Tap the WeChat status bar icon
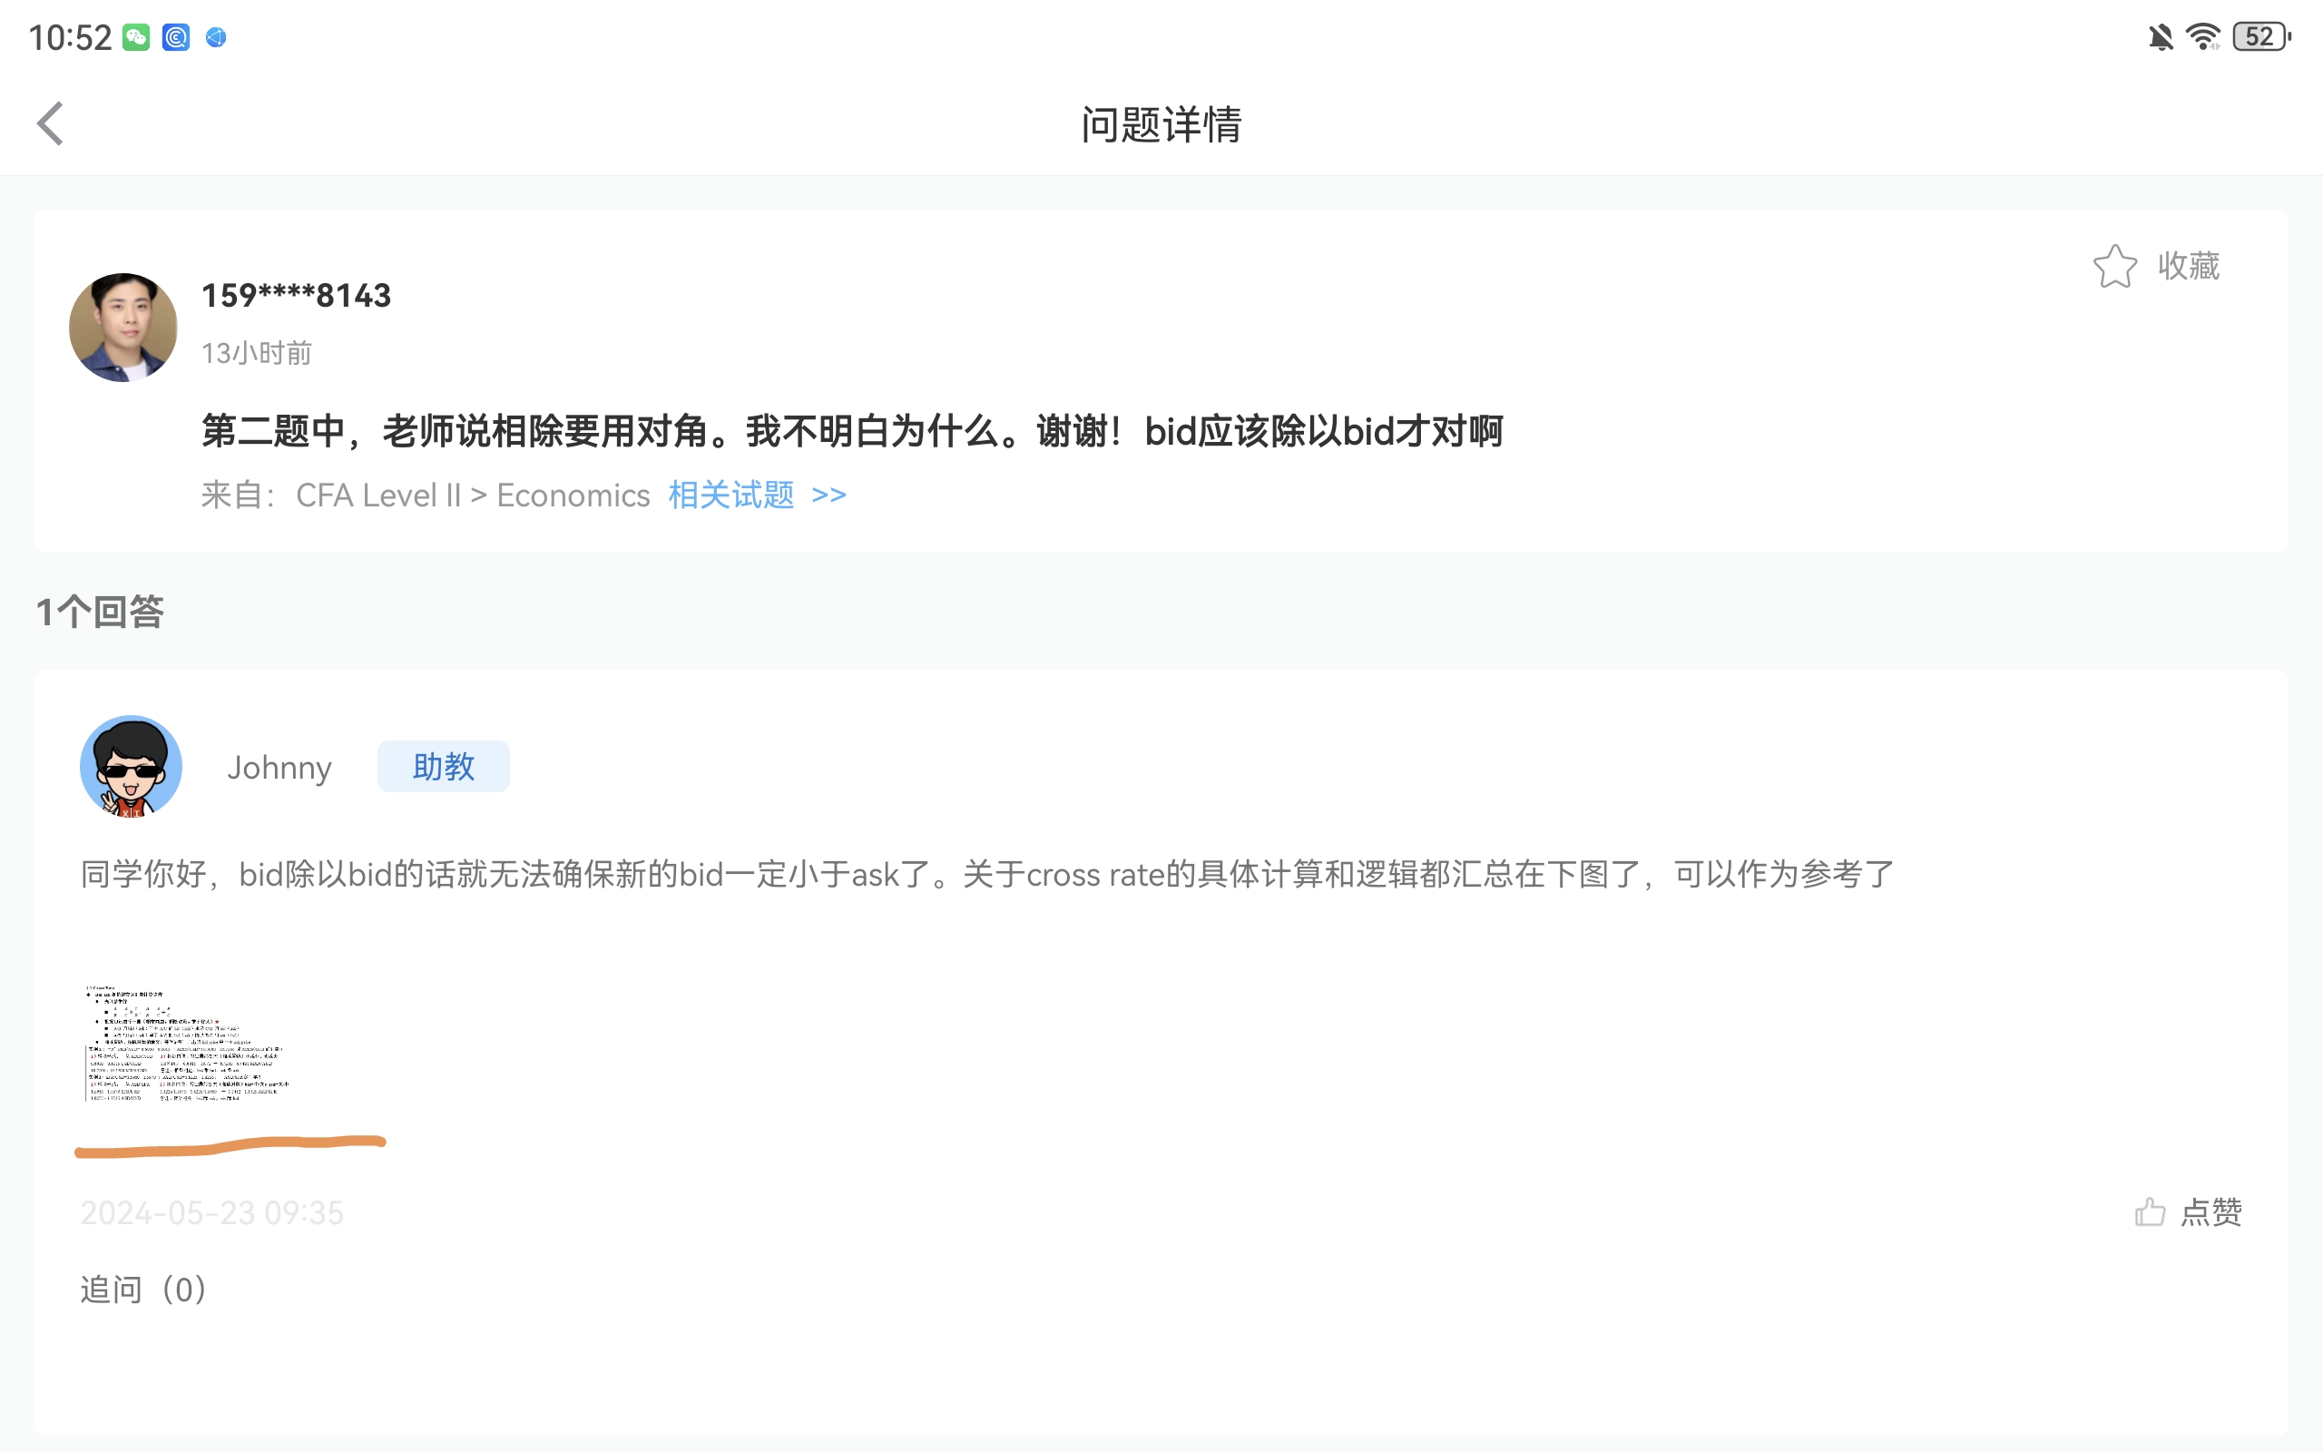 pos(136,37)
